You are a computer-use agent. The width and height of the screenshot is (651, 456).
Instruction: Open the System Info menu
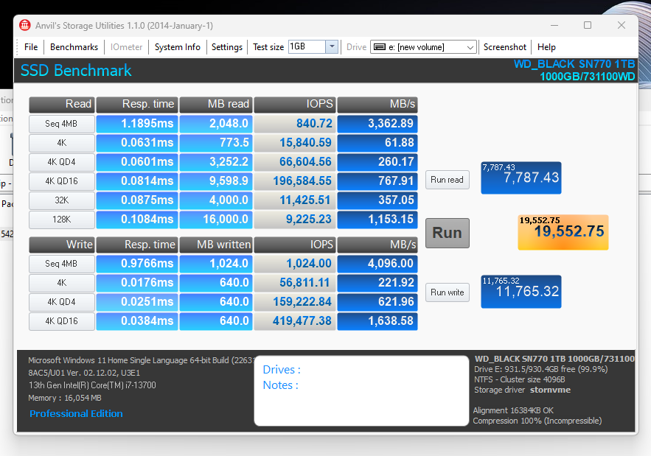pyautogui.click(x=177, y=47)
